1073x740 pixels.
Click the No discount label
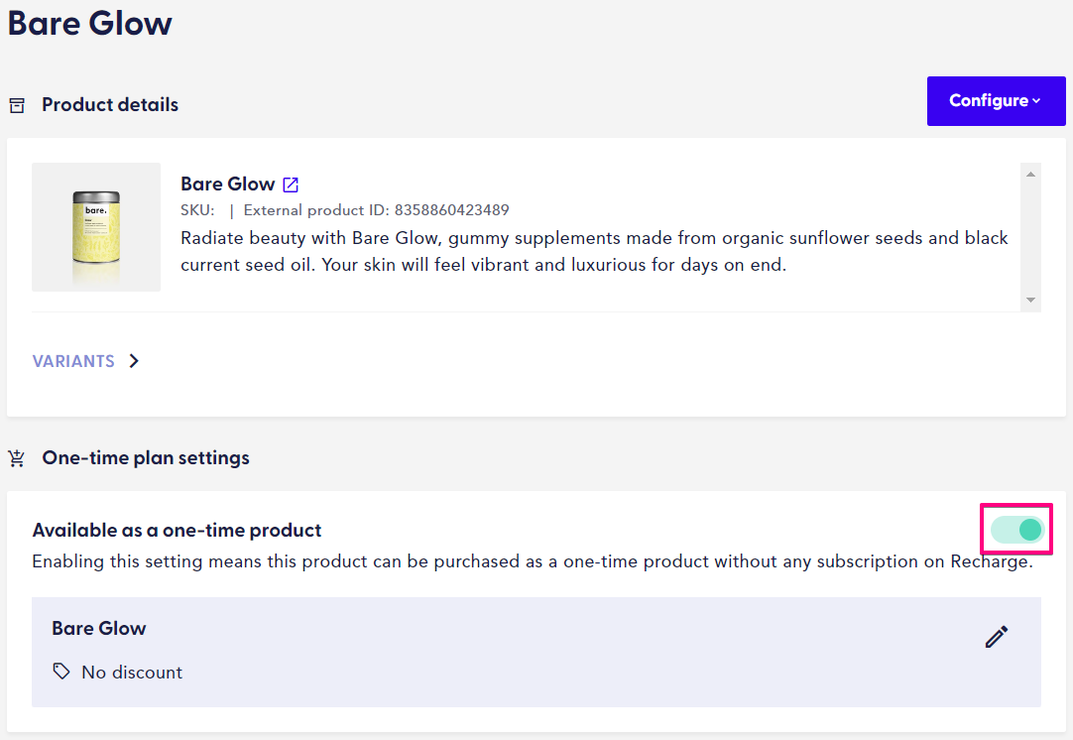132,673
